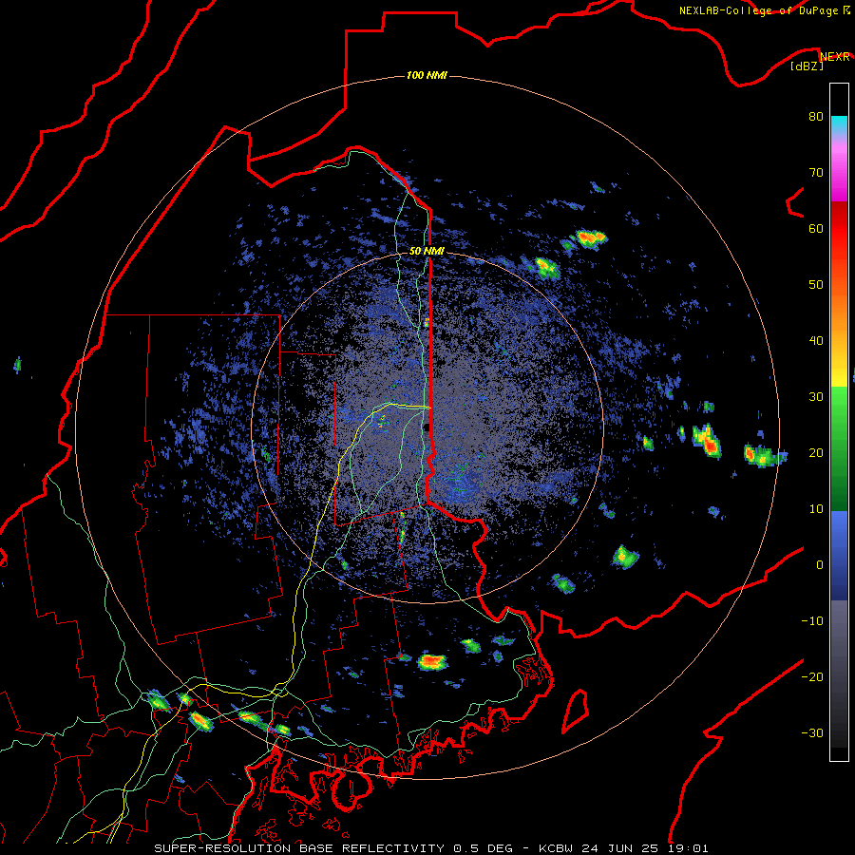This screenshot has width=855, height=855.
Task: Click the KCBW station identifier in the caption
Action: pyautogui.click(x=558, y=848)
